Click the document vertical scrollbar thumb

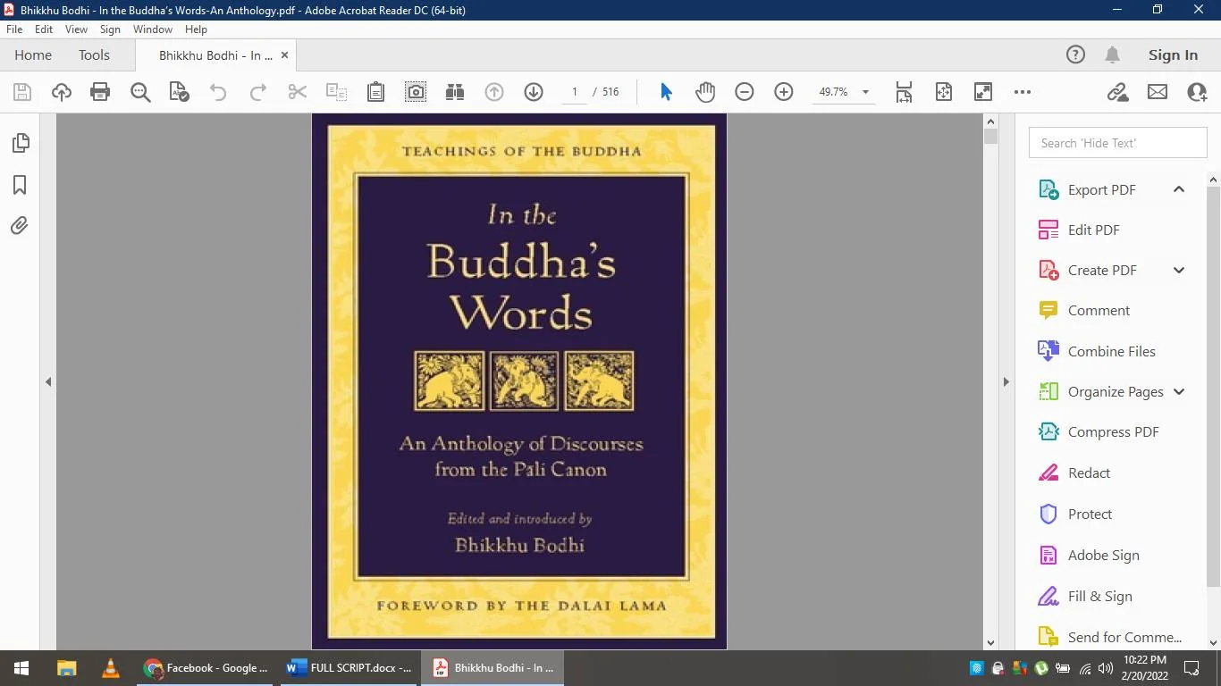pyautogui.click(x=989, y=137)
